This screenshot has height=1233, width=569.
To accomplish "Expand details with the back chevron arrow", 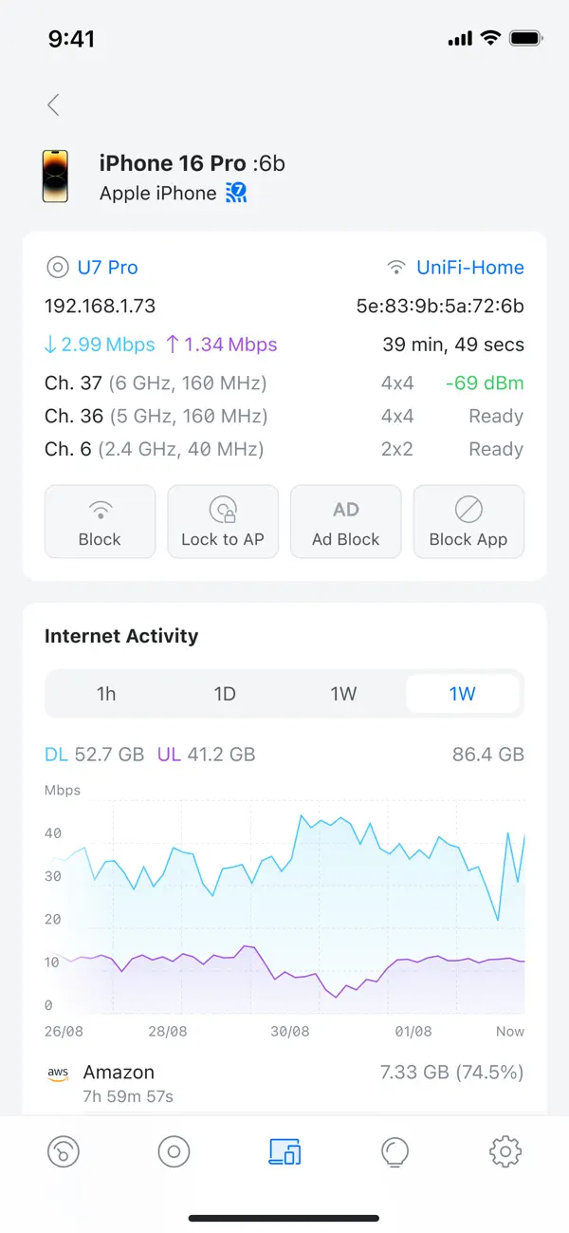I will tap(53, 104).
